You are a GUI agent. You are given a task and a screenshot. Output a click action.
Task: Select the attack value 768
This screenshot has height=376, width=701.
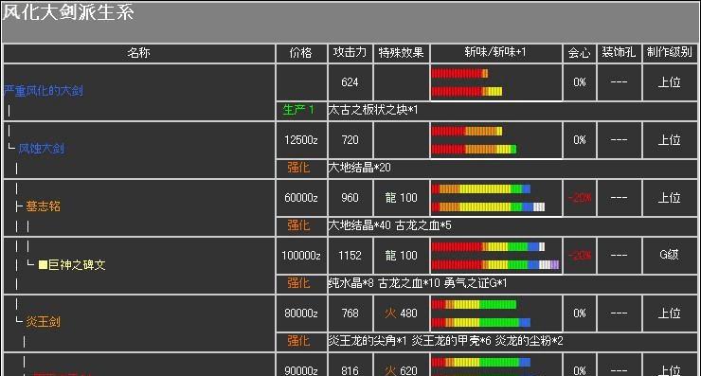click(x=350, y=313)
